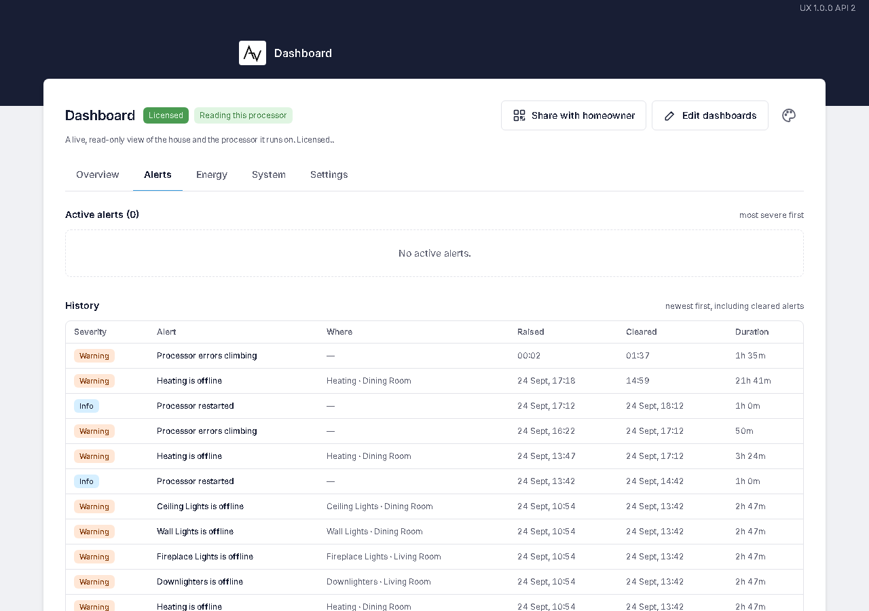Image resolution: width=869 pixels, height=611 pixels.
Task: Click the Severity column header
Action: [90, 332]
